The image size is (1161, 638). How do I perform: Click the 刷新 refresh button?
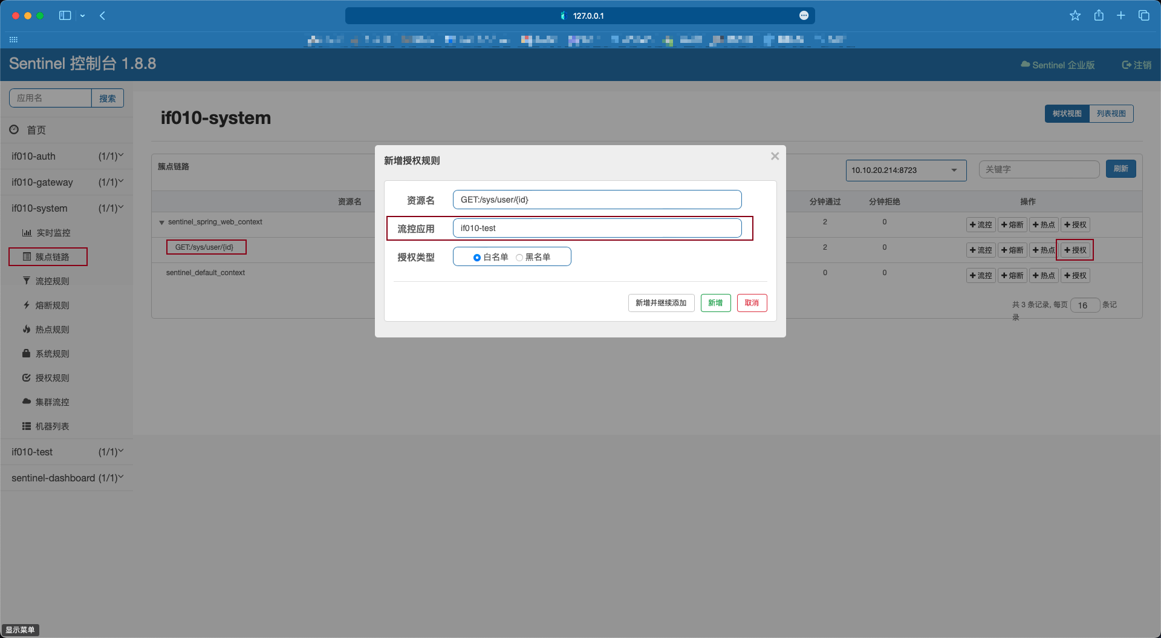point(1120,169)
